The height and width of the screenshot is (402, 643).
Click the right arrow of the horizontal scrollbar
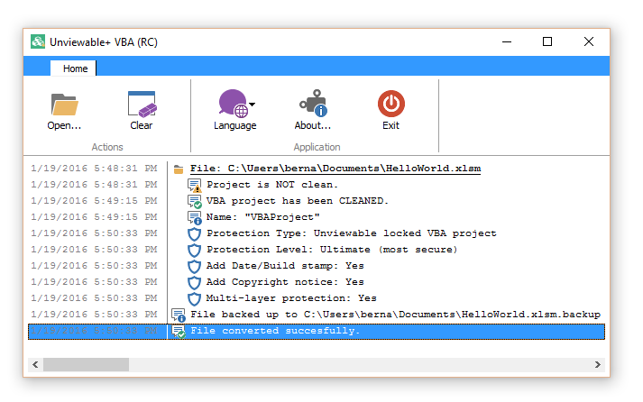coord(598,364)
